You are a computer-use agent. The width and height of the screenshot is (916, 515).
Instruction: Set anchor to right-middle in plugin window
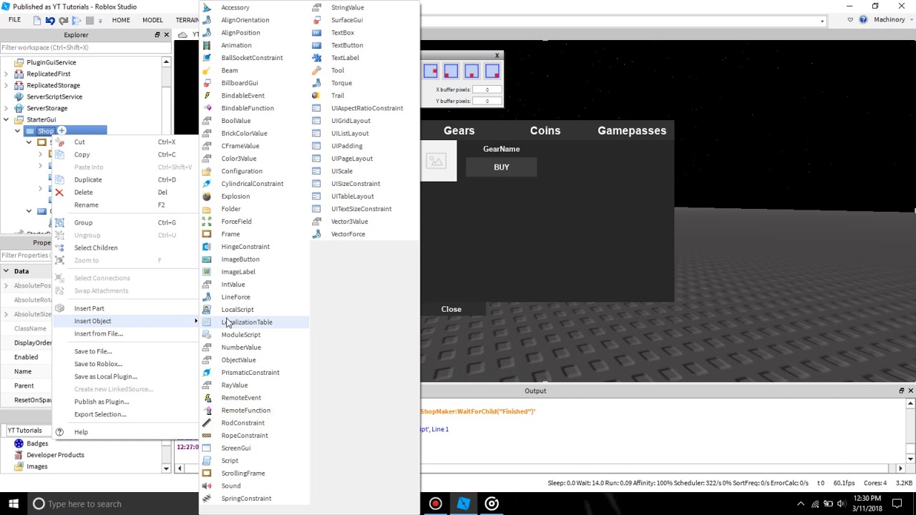pyautogui.click(x=430, y=71)
